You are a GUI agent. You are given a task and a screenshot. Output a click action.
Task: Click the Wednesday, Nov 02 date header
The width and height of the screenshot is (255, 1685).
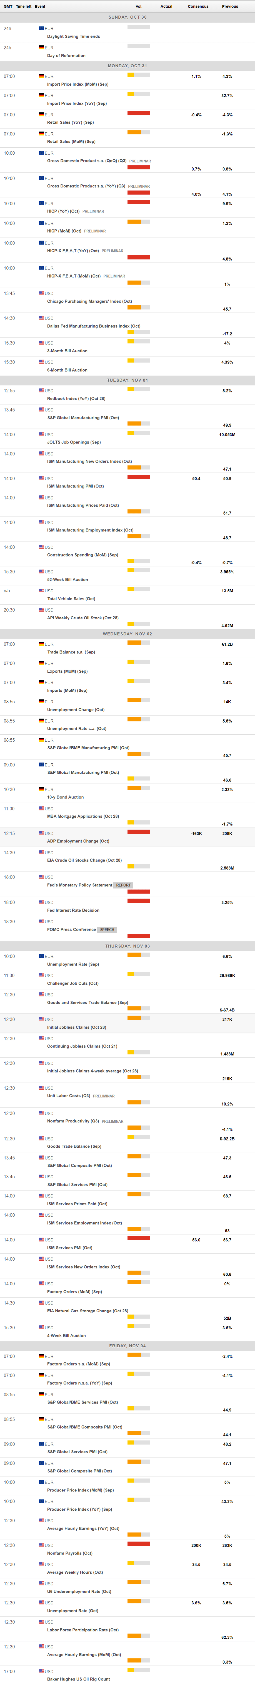[127, 634]
